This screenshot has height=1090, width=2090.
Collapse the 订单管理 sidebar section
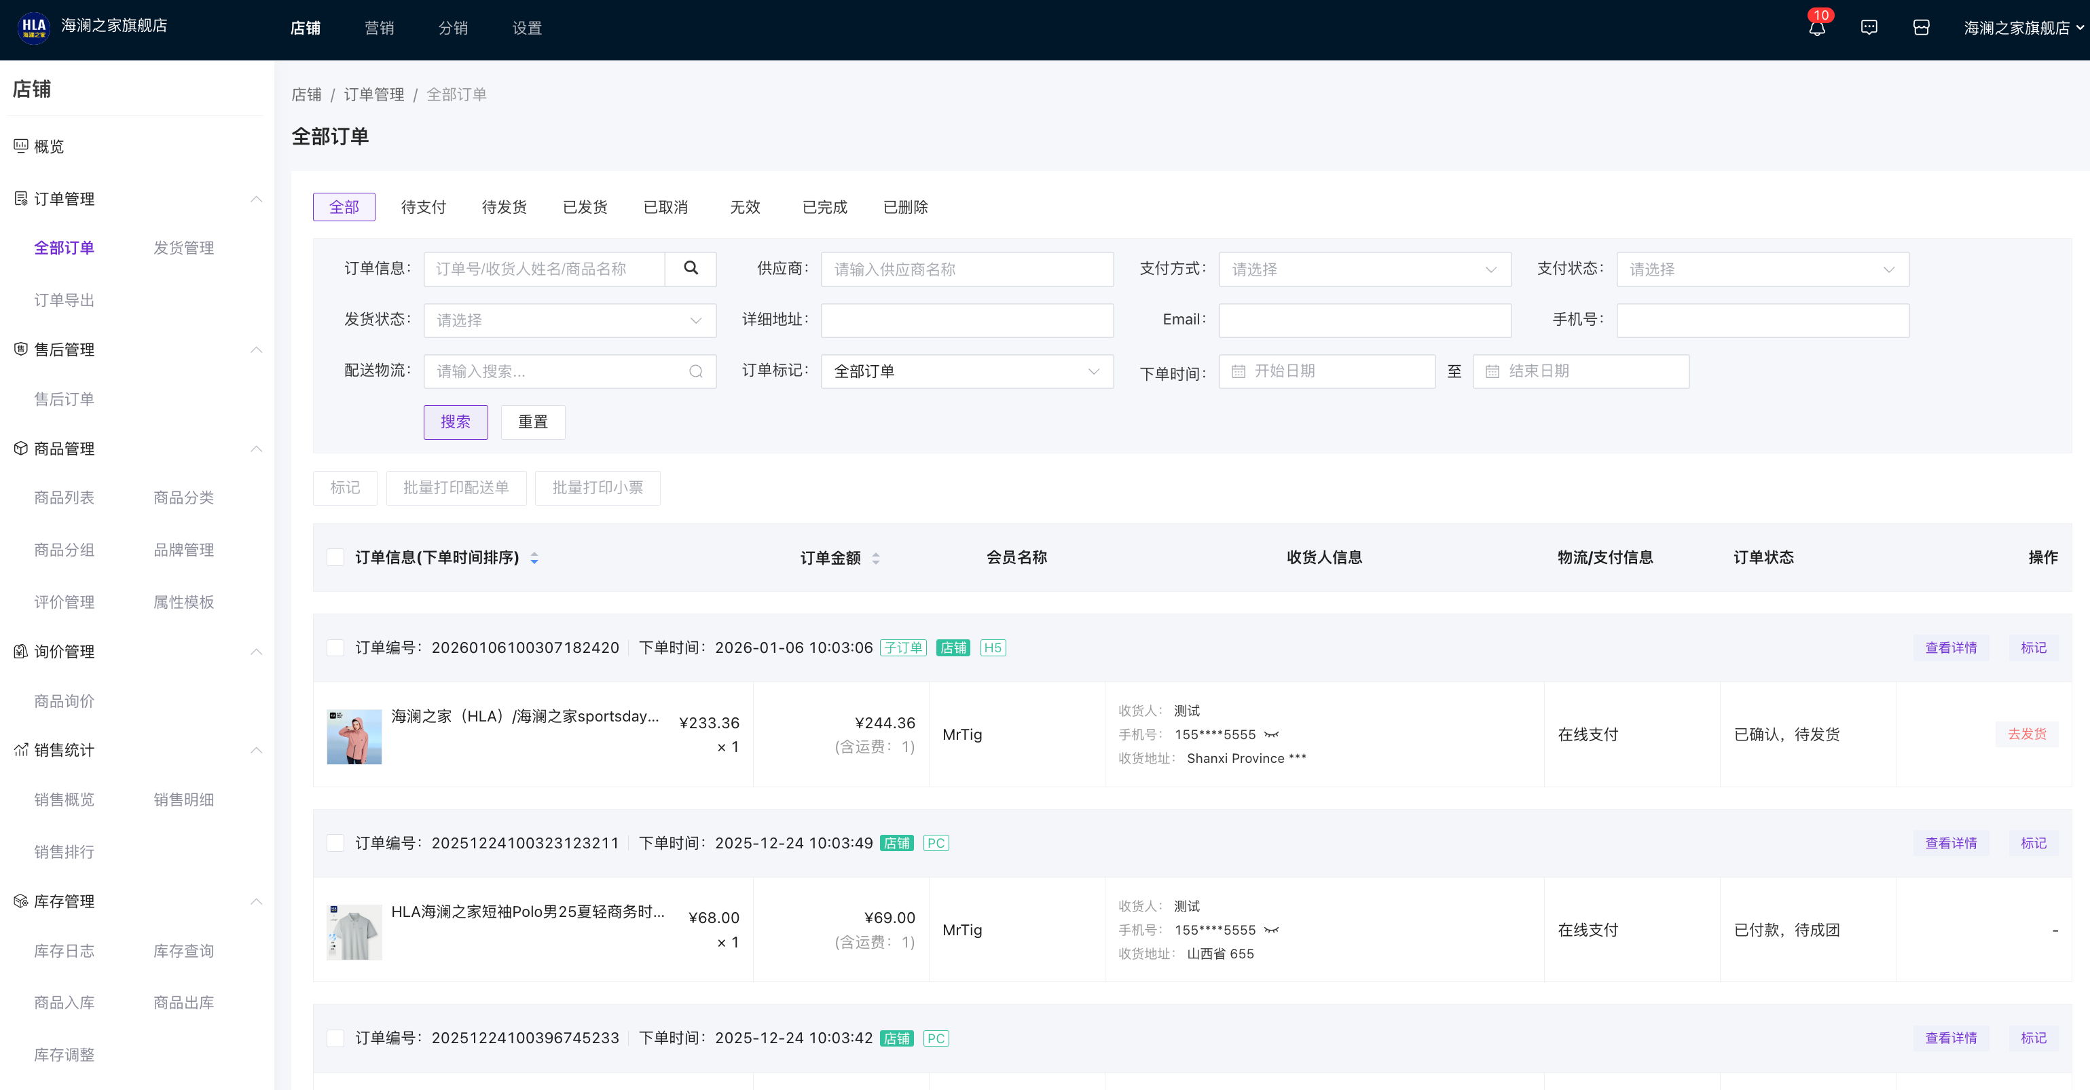tap(257, 199)
